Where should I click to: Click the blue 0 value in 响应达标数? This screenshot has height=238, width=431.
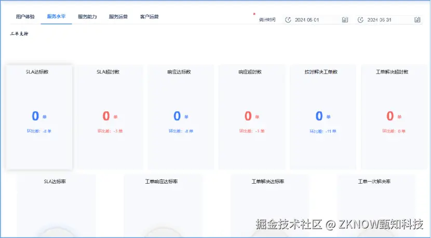pyautogui.click(x=177, y=116)
